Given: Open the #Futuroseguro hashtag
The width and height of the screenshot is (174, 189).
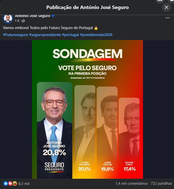Looking at the screenshot, I should [15, 35].
